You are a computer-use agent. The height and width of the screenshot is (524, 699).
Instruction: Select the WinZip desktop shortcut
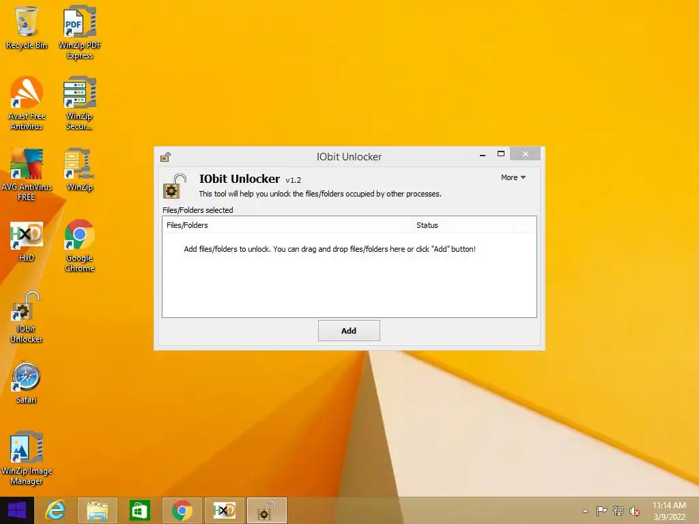point(79,170)
